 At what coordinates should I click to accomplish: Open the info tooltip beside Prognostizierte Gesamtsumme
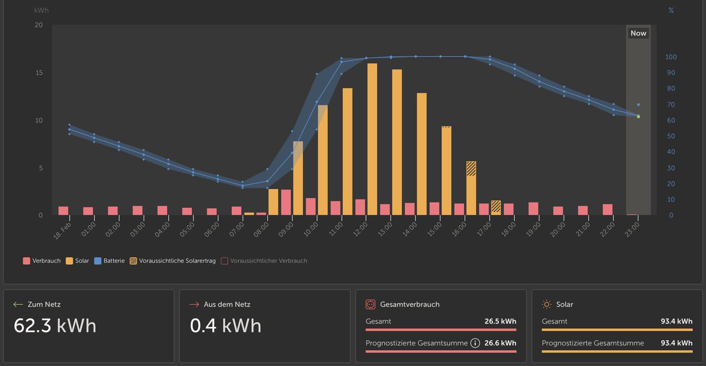click(475, 342)
